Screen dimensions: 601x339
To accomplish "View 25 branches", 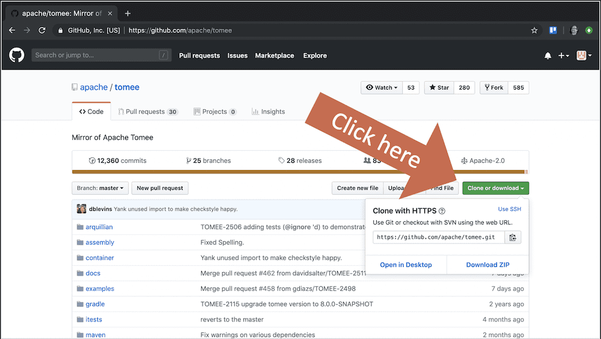I will point(208,160).
